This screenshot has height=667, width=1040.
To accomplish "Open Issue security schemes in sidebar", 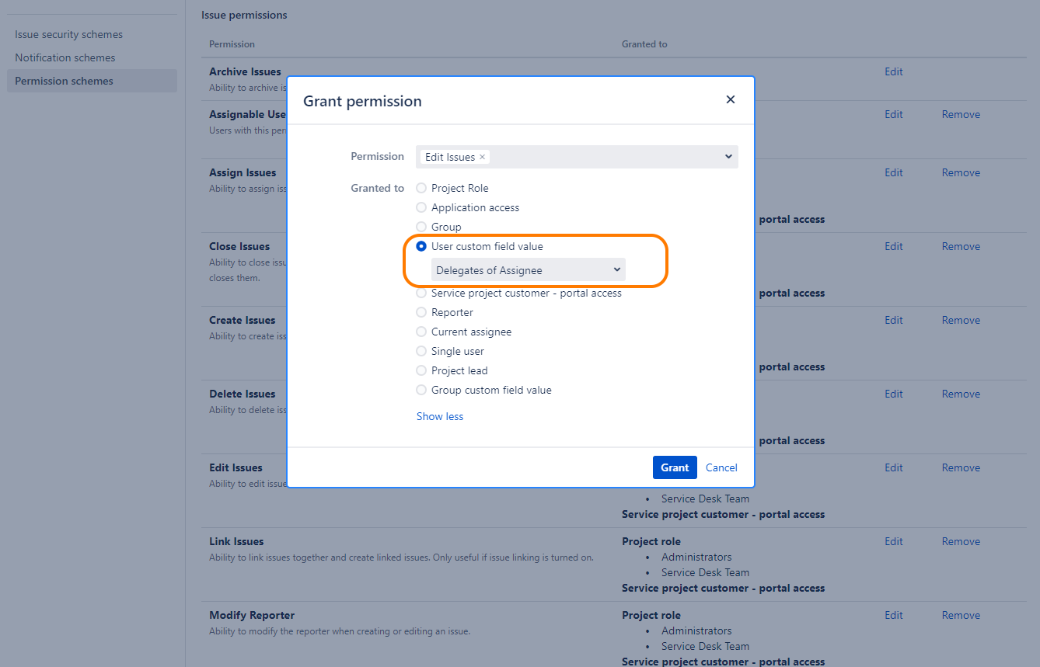I will 68,34.
